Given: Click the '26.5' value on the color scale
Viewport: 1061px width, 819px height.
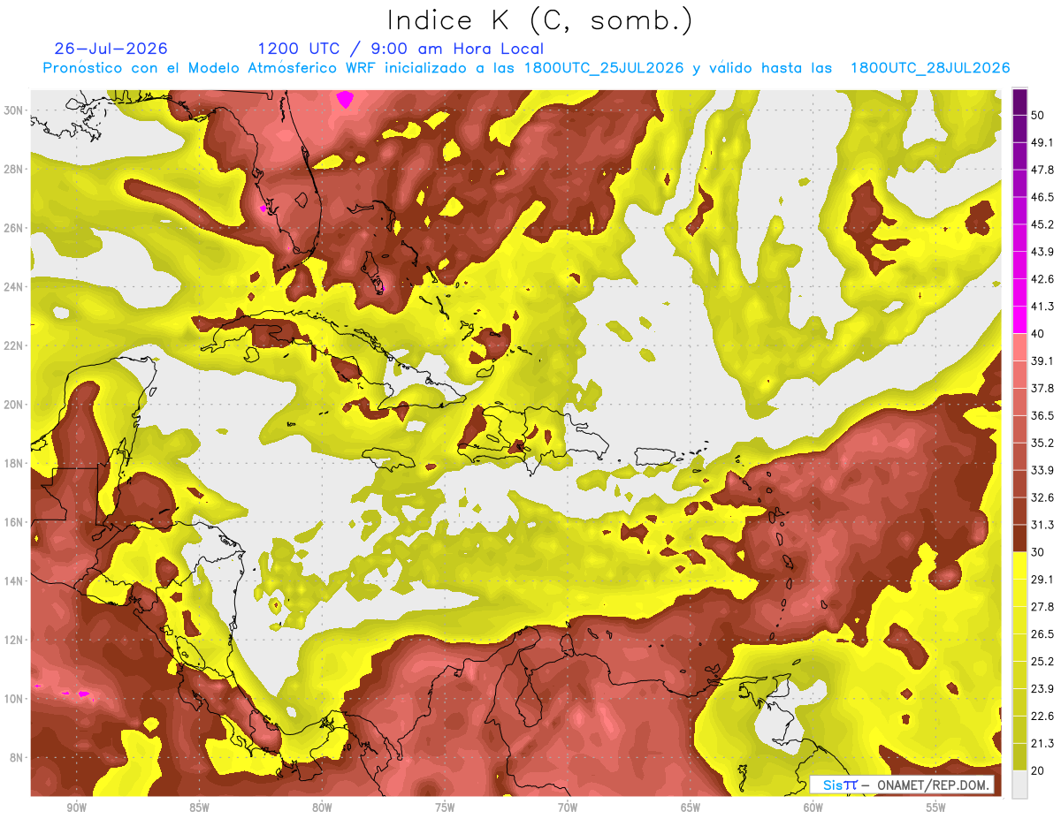Looking at the screenshot, I should pyautogui.click(x=1042, y=634).
